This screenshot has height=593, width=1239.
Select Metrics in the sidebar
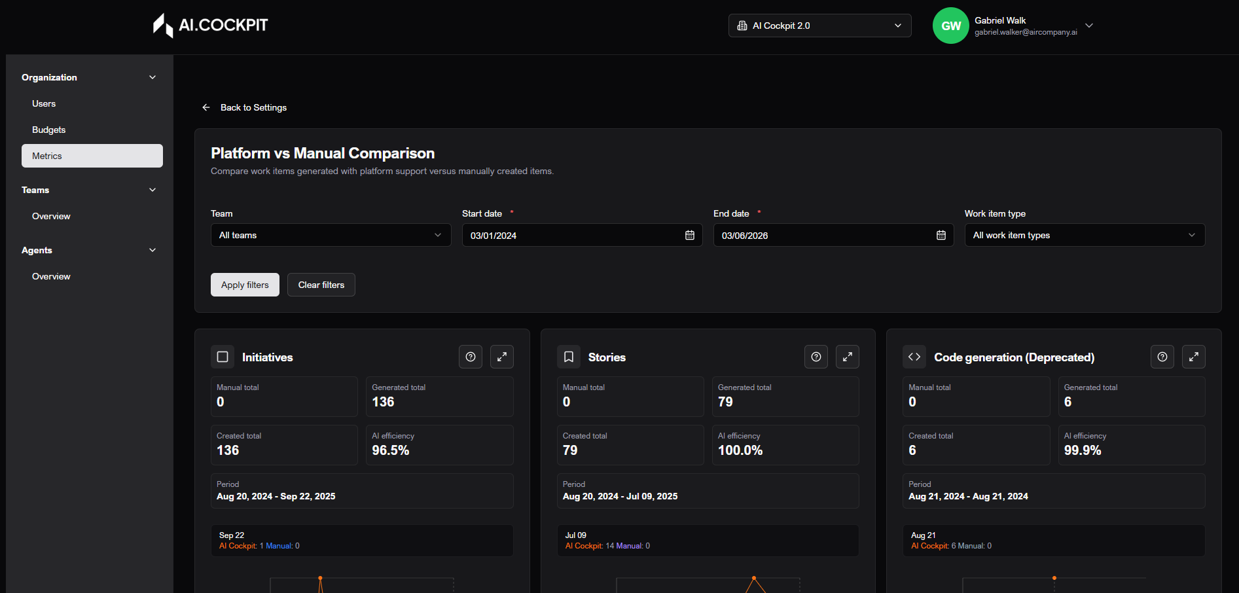click(92, 156)
